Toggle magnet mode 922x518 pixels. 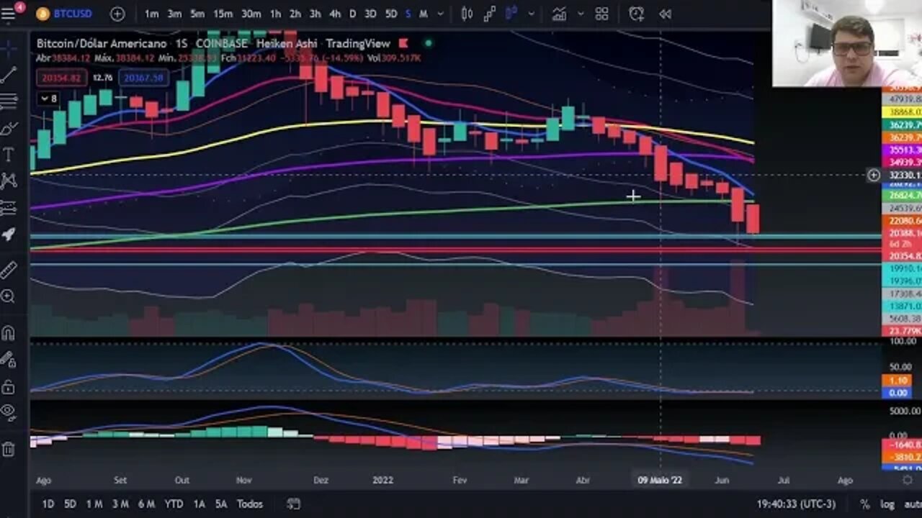9,333
